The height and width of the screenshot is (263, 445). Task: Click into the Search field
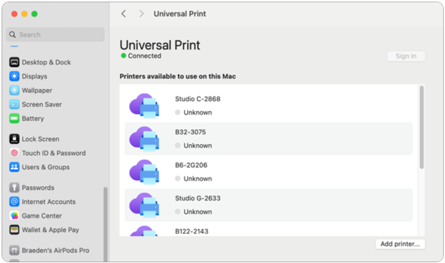tap(55, 35)
